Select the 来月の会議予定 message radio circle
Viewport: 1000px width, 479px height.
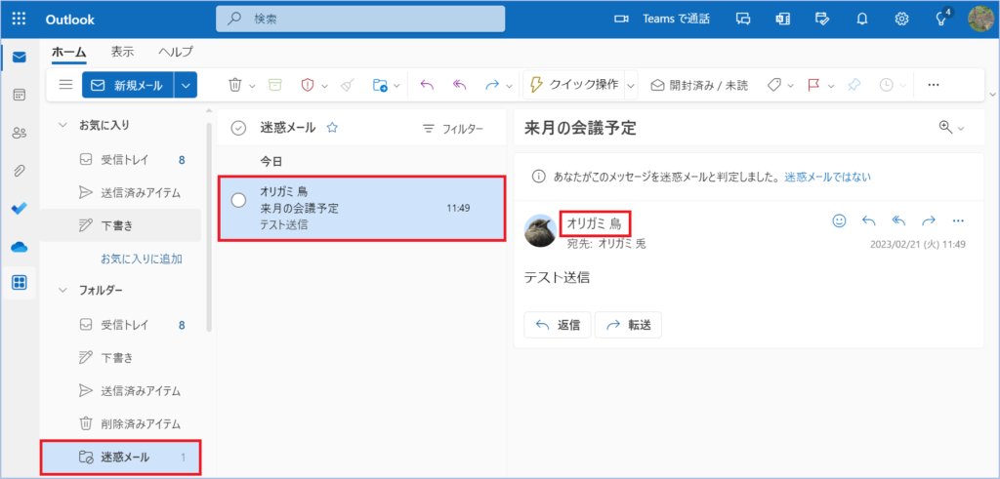click(238, 200)
